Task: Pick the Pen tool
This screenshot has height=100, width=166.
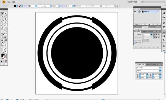Action: (2, 19)
